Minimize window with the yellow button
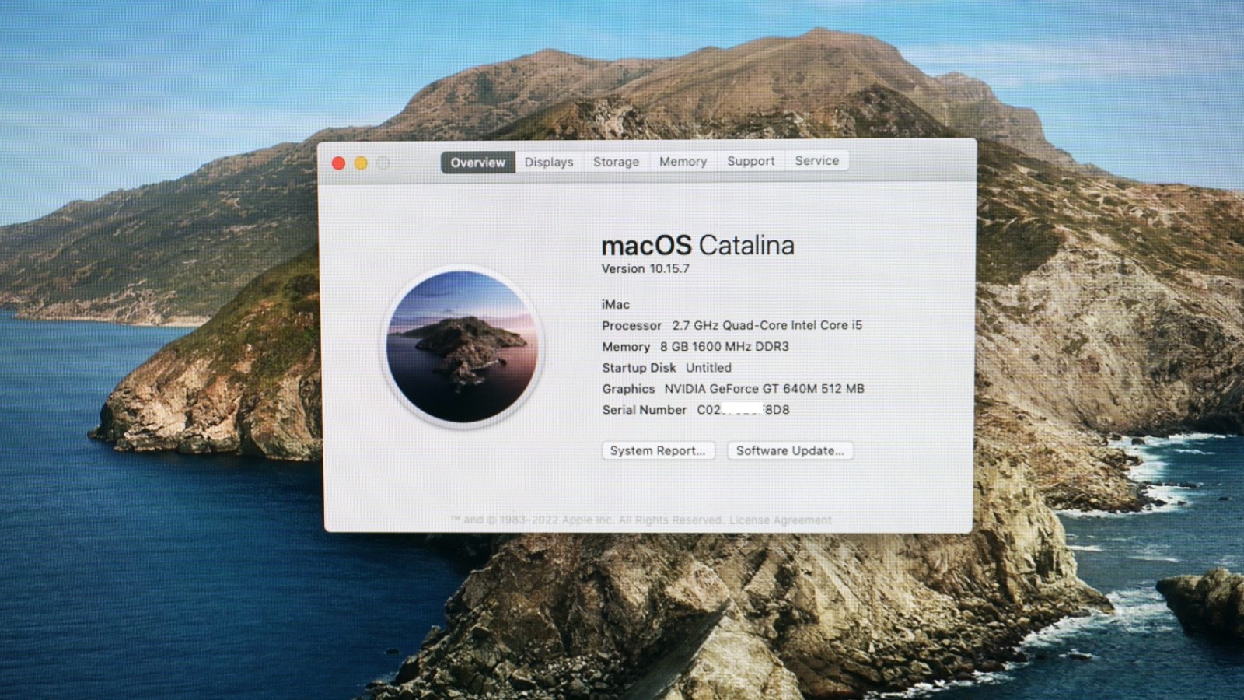This screenshot has height=700, width=1244. (361, 163)
